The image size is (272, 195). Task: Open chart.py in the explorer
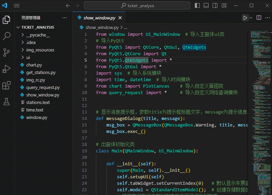[34, 65]
